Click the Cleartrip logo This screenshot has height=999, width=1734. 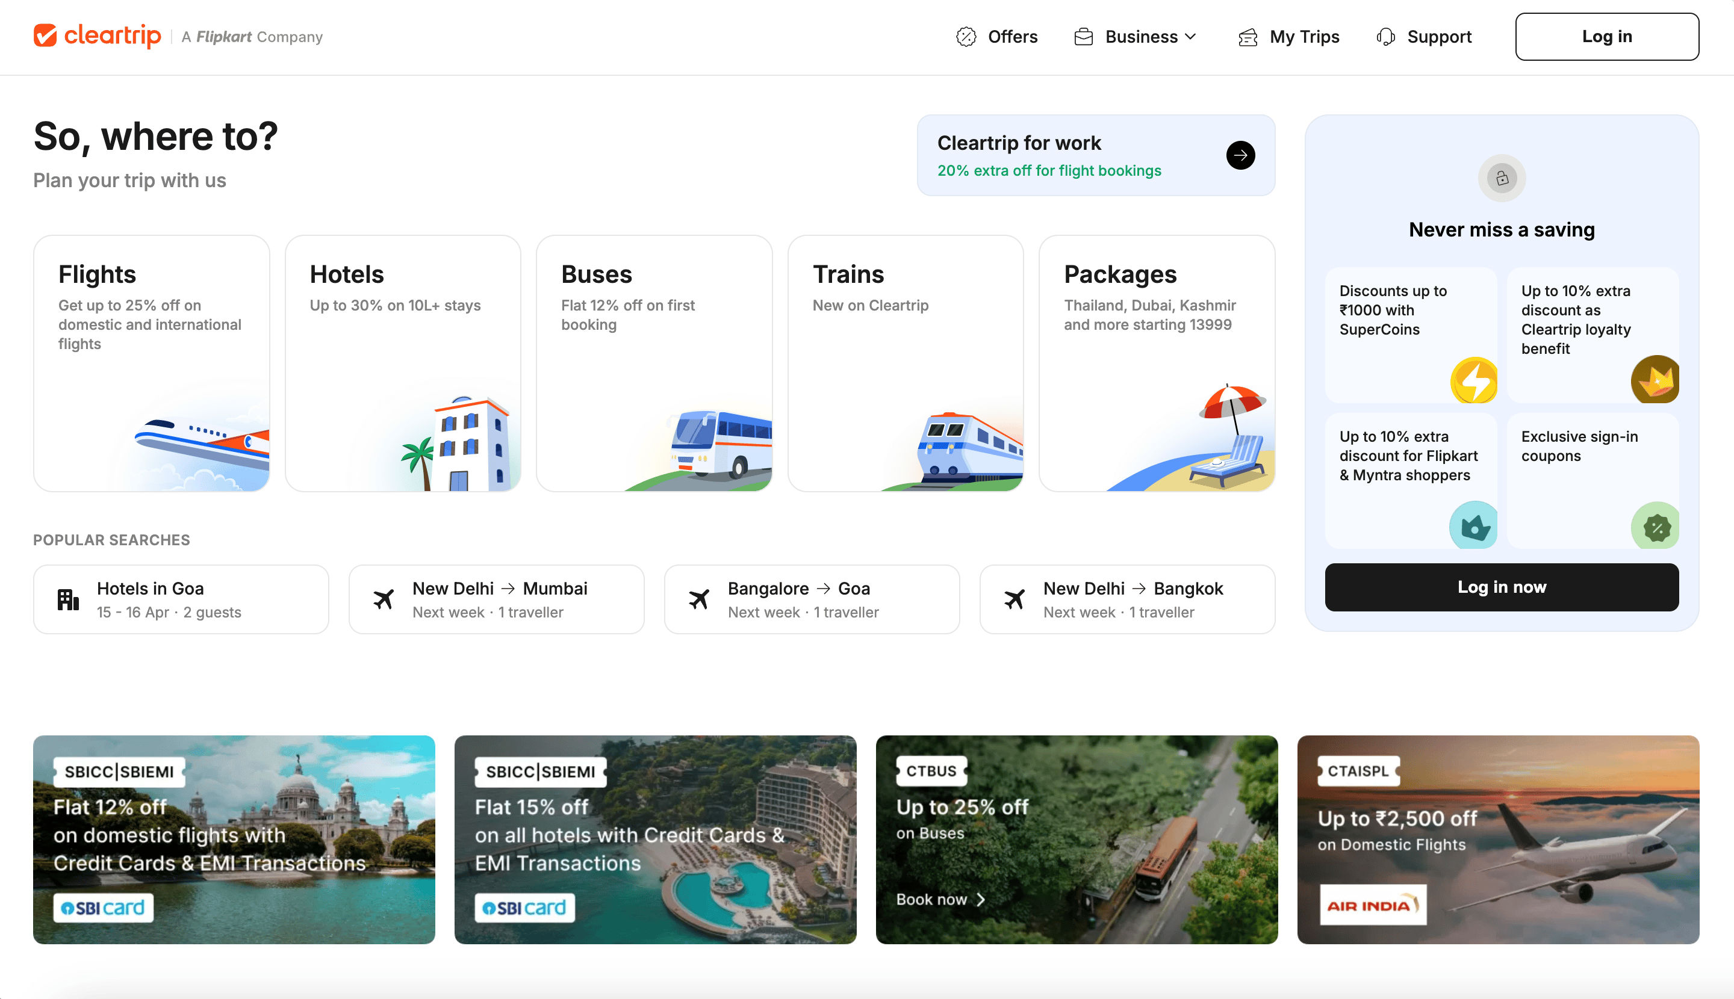(x=97, y=36)
